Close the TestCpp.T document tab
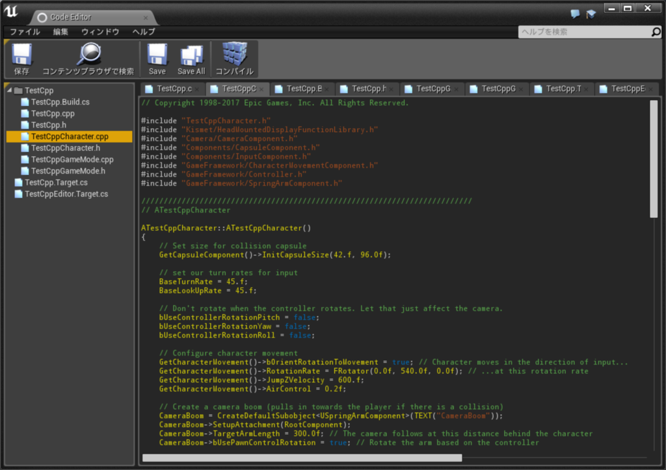This screenshot has height=470, width=666. point(586,89)
